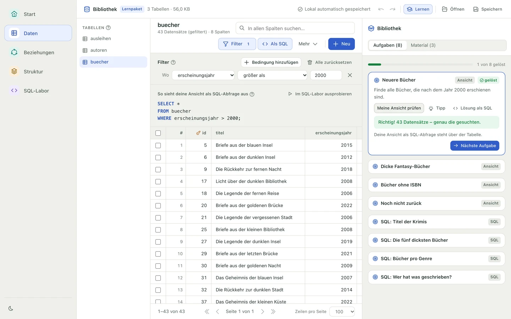This screenshot has width=511, height=319.
Task: Go to the next page arrow
Action: (x=263, y=312)
